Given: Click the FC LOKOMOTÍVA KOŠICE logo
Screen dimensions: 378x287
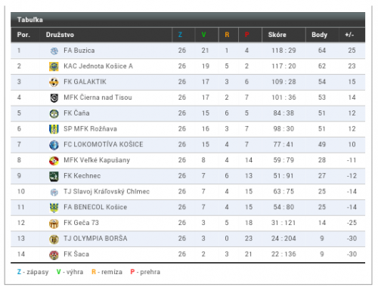Looking at the screenshot, I should (x=54, y=145).
